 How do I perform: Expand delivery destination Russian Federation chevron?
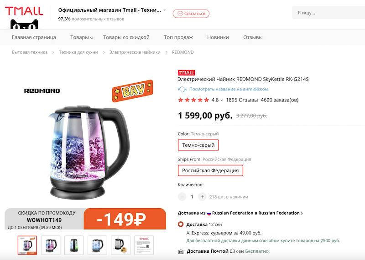point(302,213)
